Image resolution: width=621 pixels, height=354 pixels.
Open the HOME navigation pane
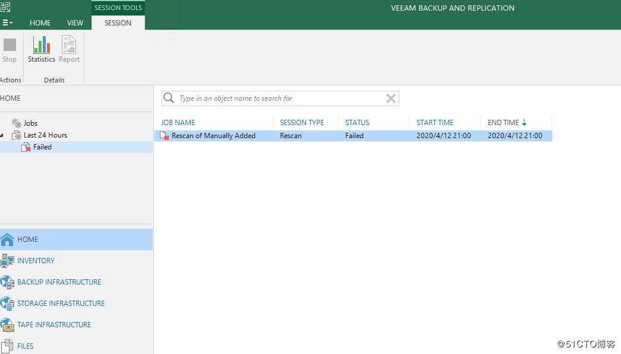76,240
